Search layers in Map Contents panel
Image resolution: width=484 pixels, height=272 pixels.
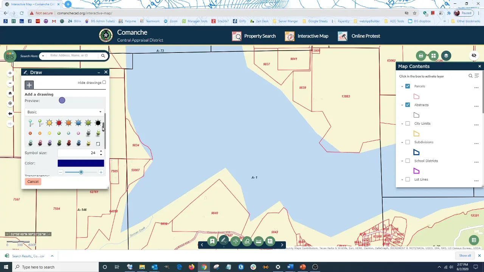pyautogui.click(x=471, y=76)
